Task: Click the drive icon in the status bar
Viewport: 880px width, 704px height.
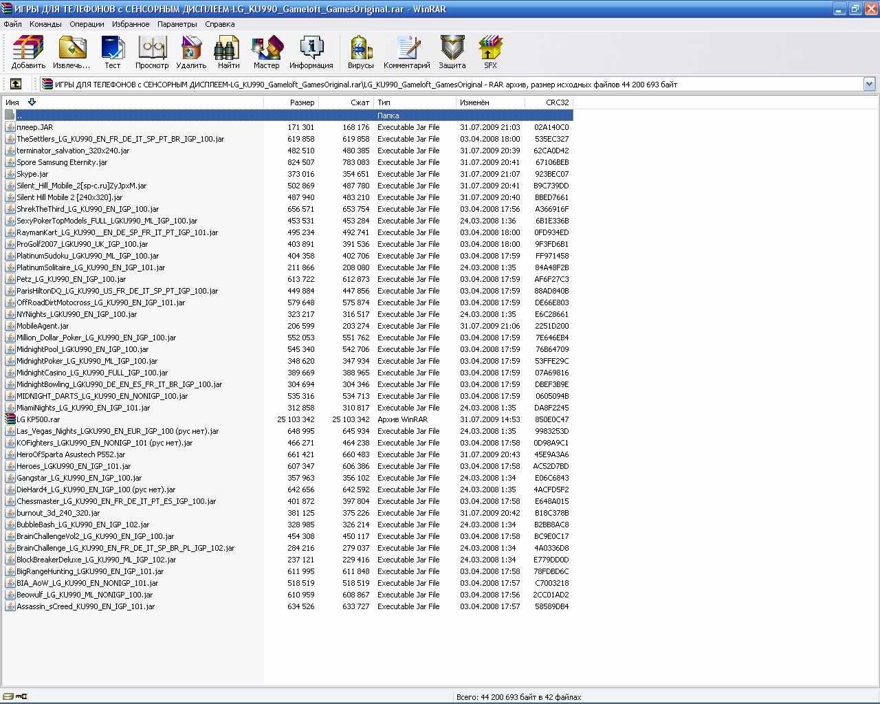Action: tap(8, 696)
